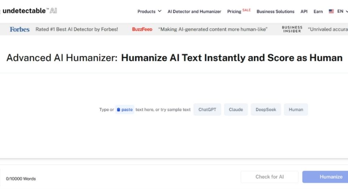The width and height of the screenshot is (348, 189).
Task: Click the Advanced AI Humanizer heading
Action: tap(175, 58)
